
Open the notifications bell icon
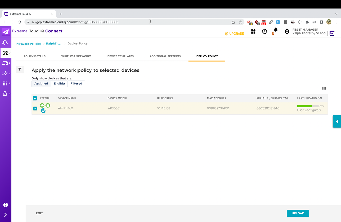275,30
